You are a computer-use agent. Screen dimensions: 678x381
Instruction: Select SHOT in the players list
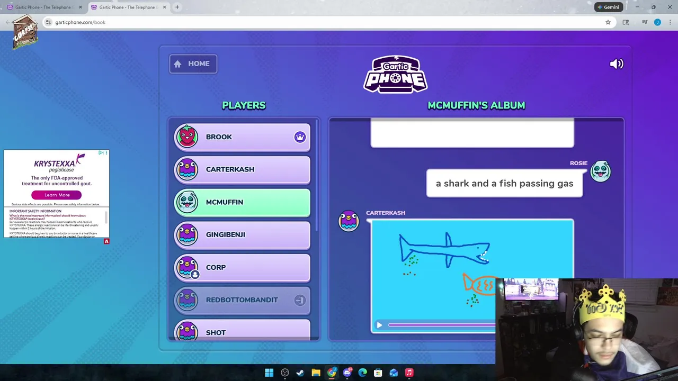(243, 331)
